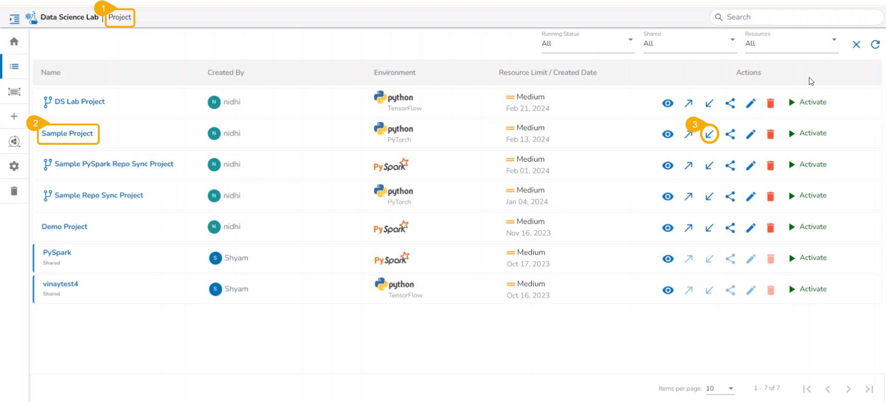This screenshot has width=886, height=402.
Task: Click the home icon in the sidebar
Action: [x=14, y=41]
